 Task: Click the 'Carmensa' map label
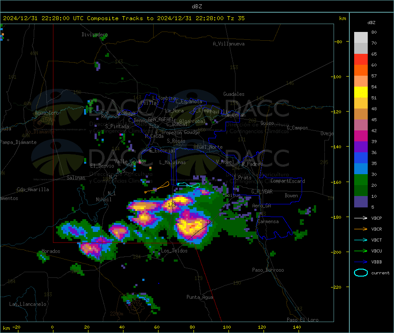point(268,221)
